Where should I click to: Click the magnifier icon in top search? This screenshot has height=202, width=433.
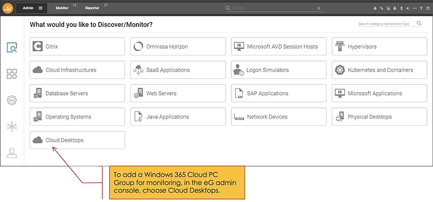coord(228,8)
